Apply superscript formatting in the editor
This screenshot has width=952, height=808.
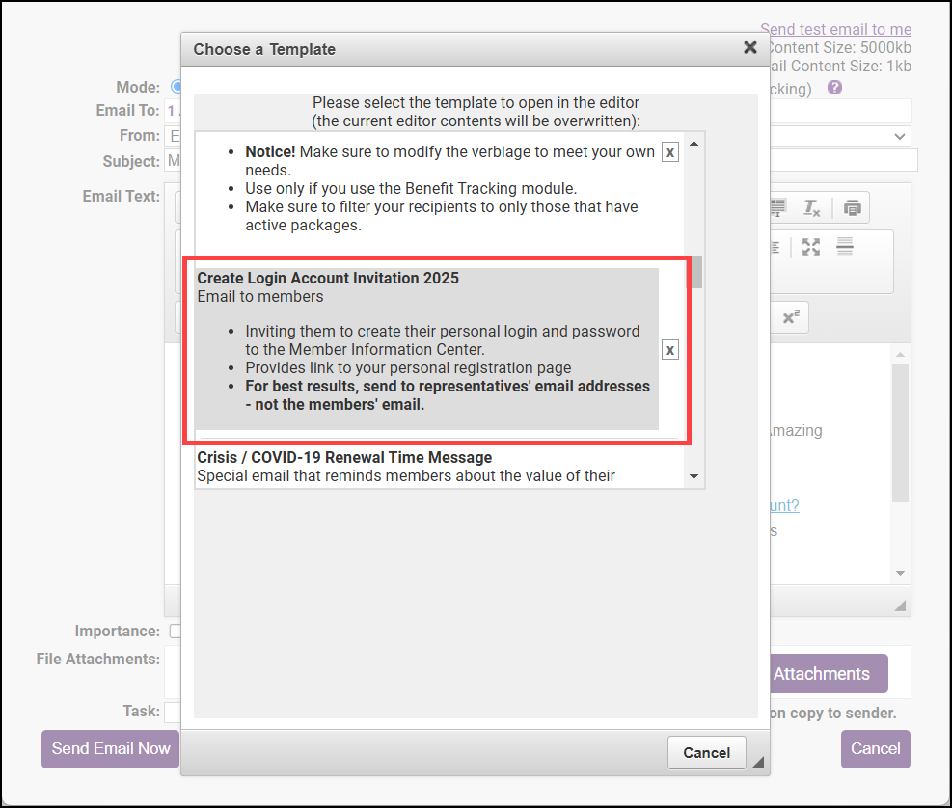[x=790, y=317]
